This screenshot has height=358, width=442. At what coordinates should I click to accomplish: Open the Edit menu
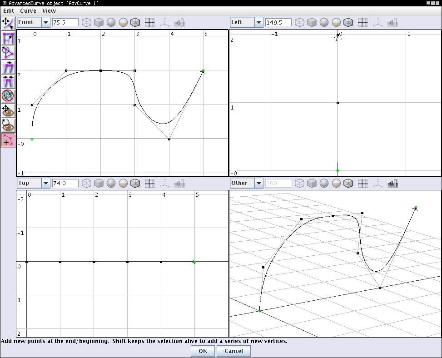coord(9,11)
